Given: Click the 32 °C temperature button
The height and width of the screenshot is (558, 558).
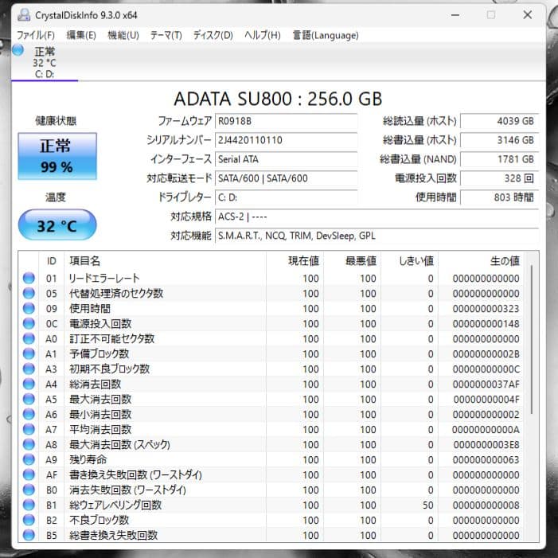Looking at the screenshot, I should coord(57,225).
